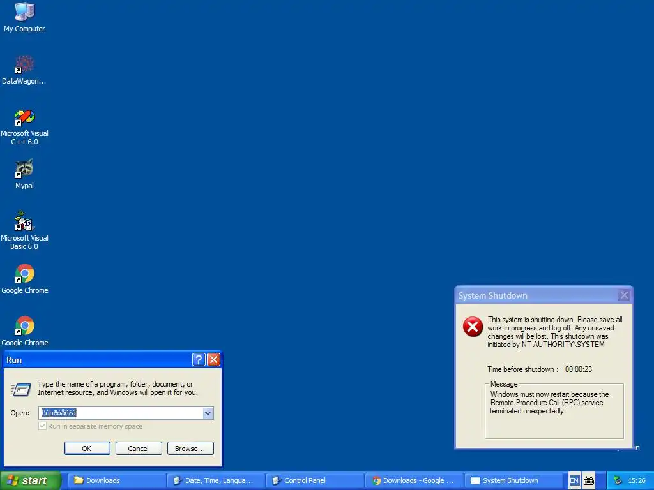Close the Run dialog
Image resolution: width=654 pixels, height=490 pixels.
(x=213, y=359)
